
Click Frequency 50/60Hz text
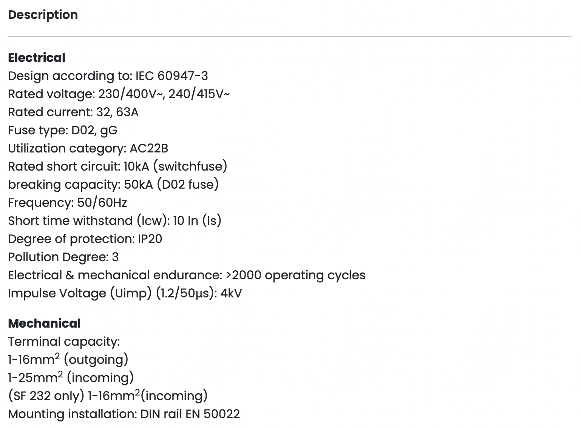(x=68, y=203)
